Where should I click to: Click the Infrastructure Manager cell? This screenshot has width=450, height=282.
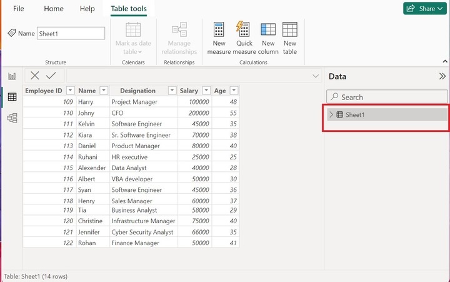click(144, 221)
